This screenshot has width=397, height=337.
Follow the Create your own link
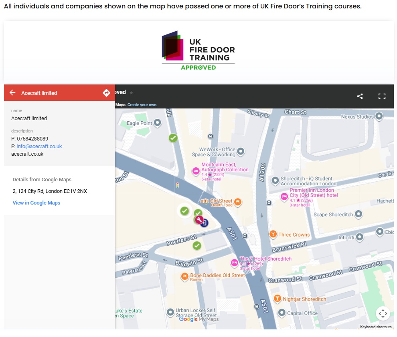[142, 105]
